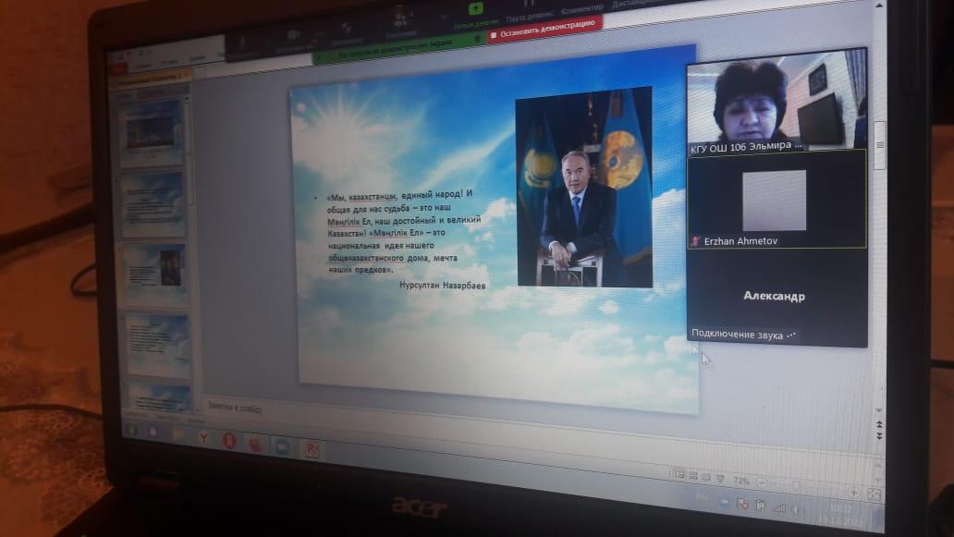Open the Zoom icon in the taskbar
Image resolution: width=954 pixels, height=537 pixels.
coord(282,447)
